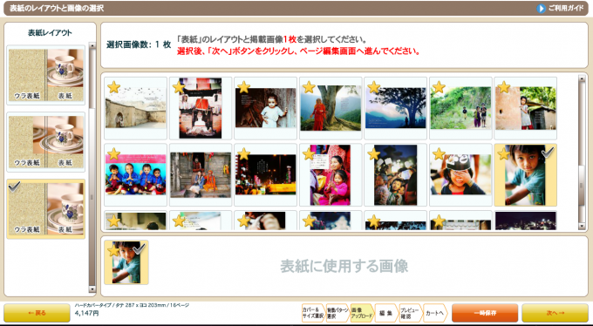Image resolution: width=593 pixels, height=326 pixels.
Task: Go to カバー&サイズ選択 step
Action: coord(313,313)
